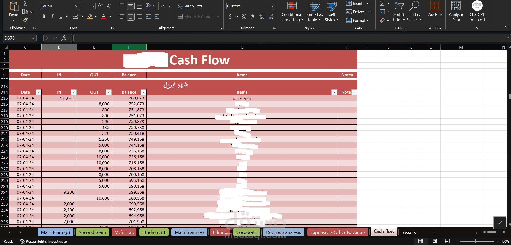Select Page Layout view in status bar

[x=434, y=241]
